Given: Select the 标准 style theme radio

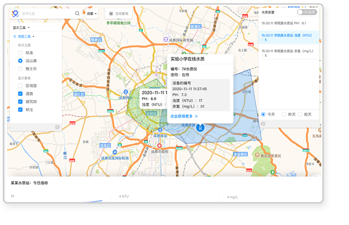Looking at the screenshot, I should click(20, 53).
